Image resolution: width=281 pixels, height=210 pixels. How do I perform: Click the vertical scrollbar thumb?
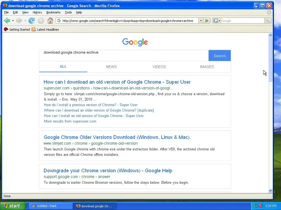tap(270, 60)
